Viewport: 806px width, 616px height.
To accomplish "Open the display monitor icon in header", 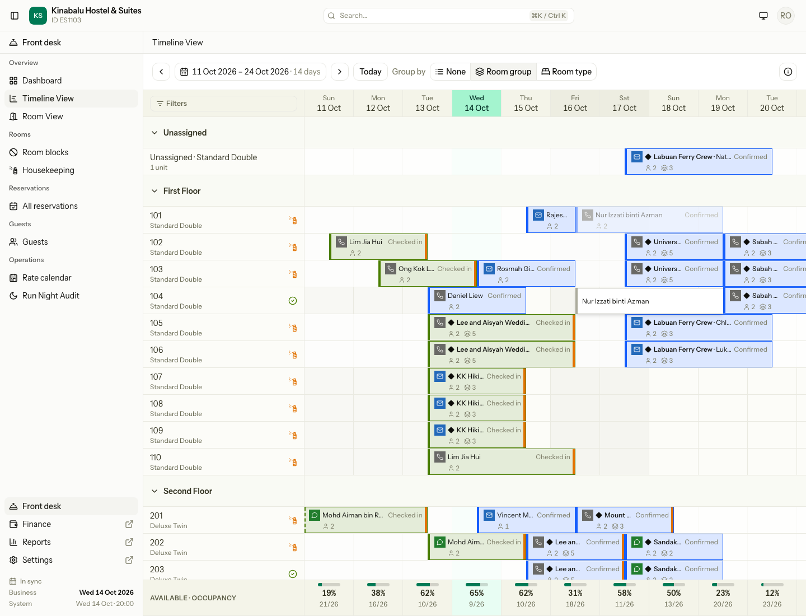I will [763, 16].
